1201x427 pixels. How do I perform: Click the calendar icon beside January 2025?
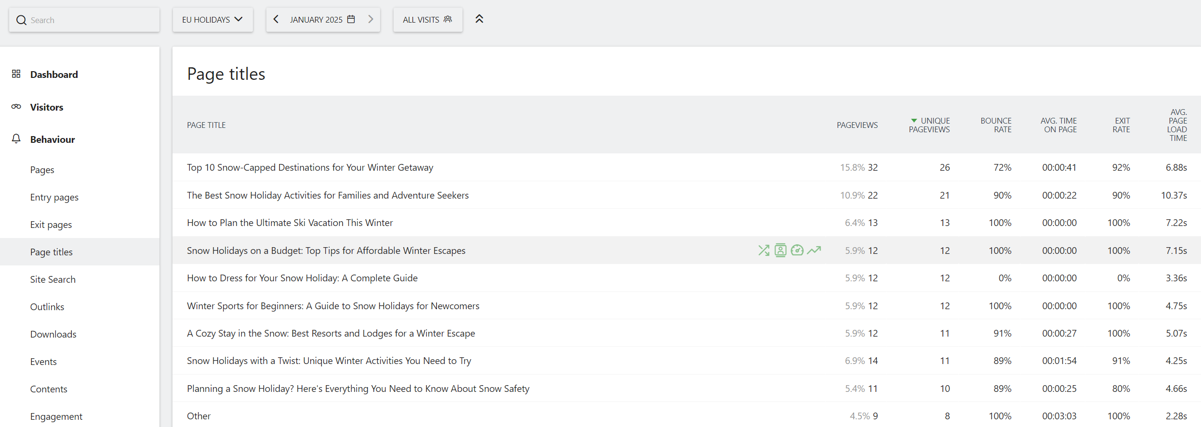(x=351, y=19)
